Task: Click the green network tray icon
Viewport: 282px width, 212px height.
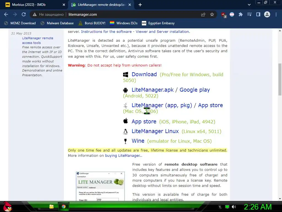Action: 227,207
